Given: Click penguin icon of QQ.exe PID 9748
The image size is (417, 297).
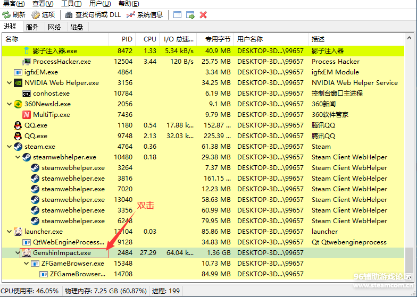Looking at the screenshot, I should pyautogui.click(x=18, y=136).
